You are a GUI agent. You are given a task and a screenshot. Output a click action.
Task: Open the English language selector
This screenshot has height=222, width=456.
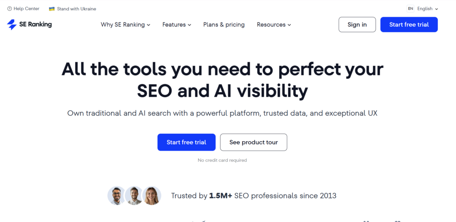[427, 9]
